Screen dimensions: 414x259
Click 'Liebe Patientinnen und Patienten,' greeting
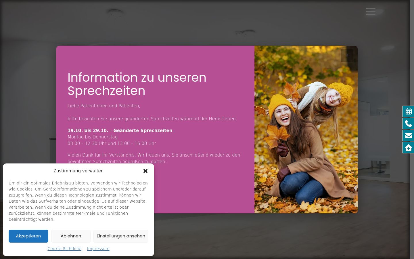pos(104,106)
